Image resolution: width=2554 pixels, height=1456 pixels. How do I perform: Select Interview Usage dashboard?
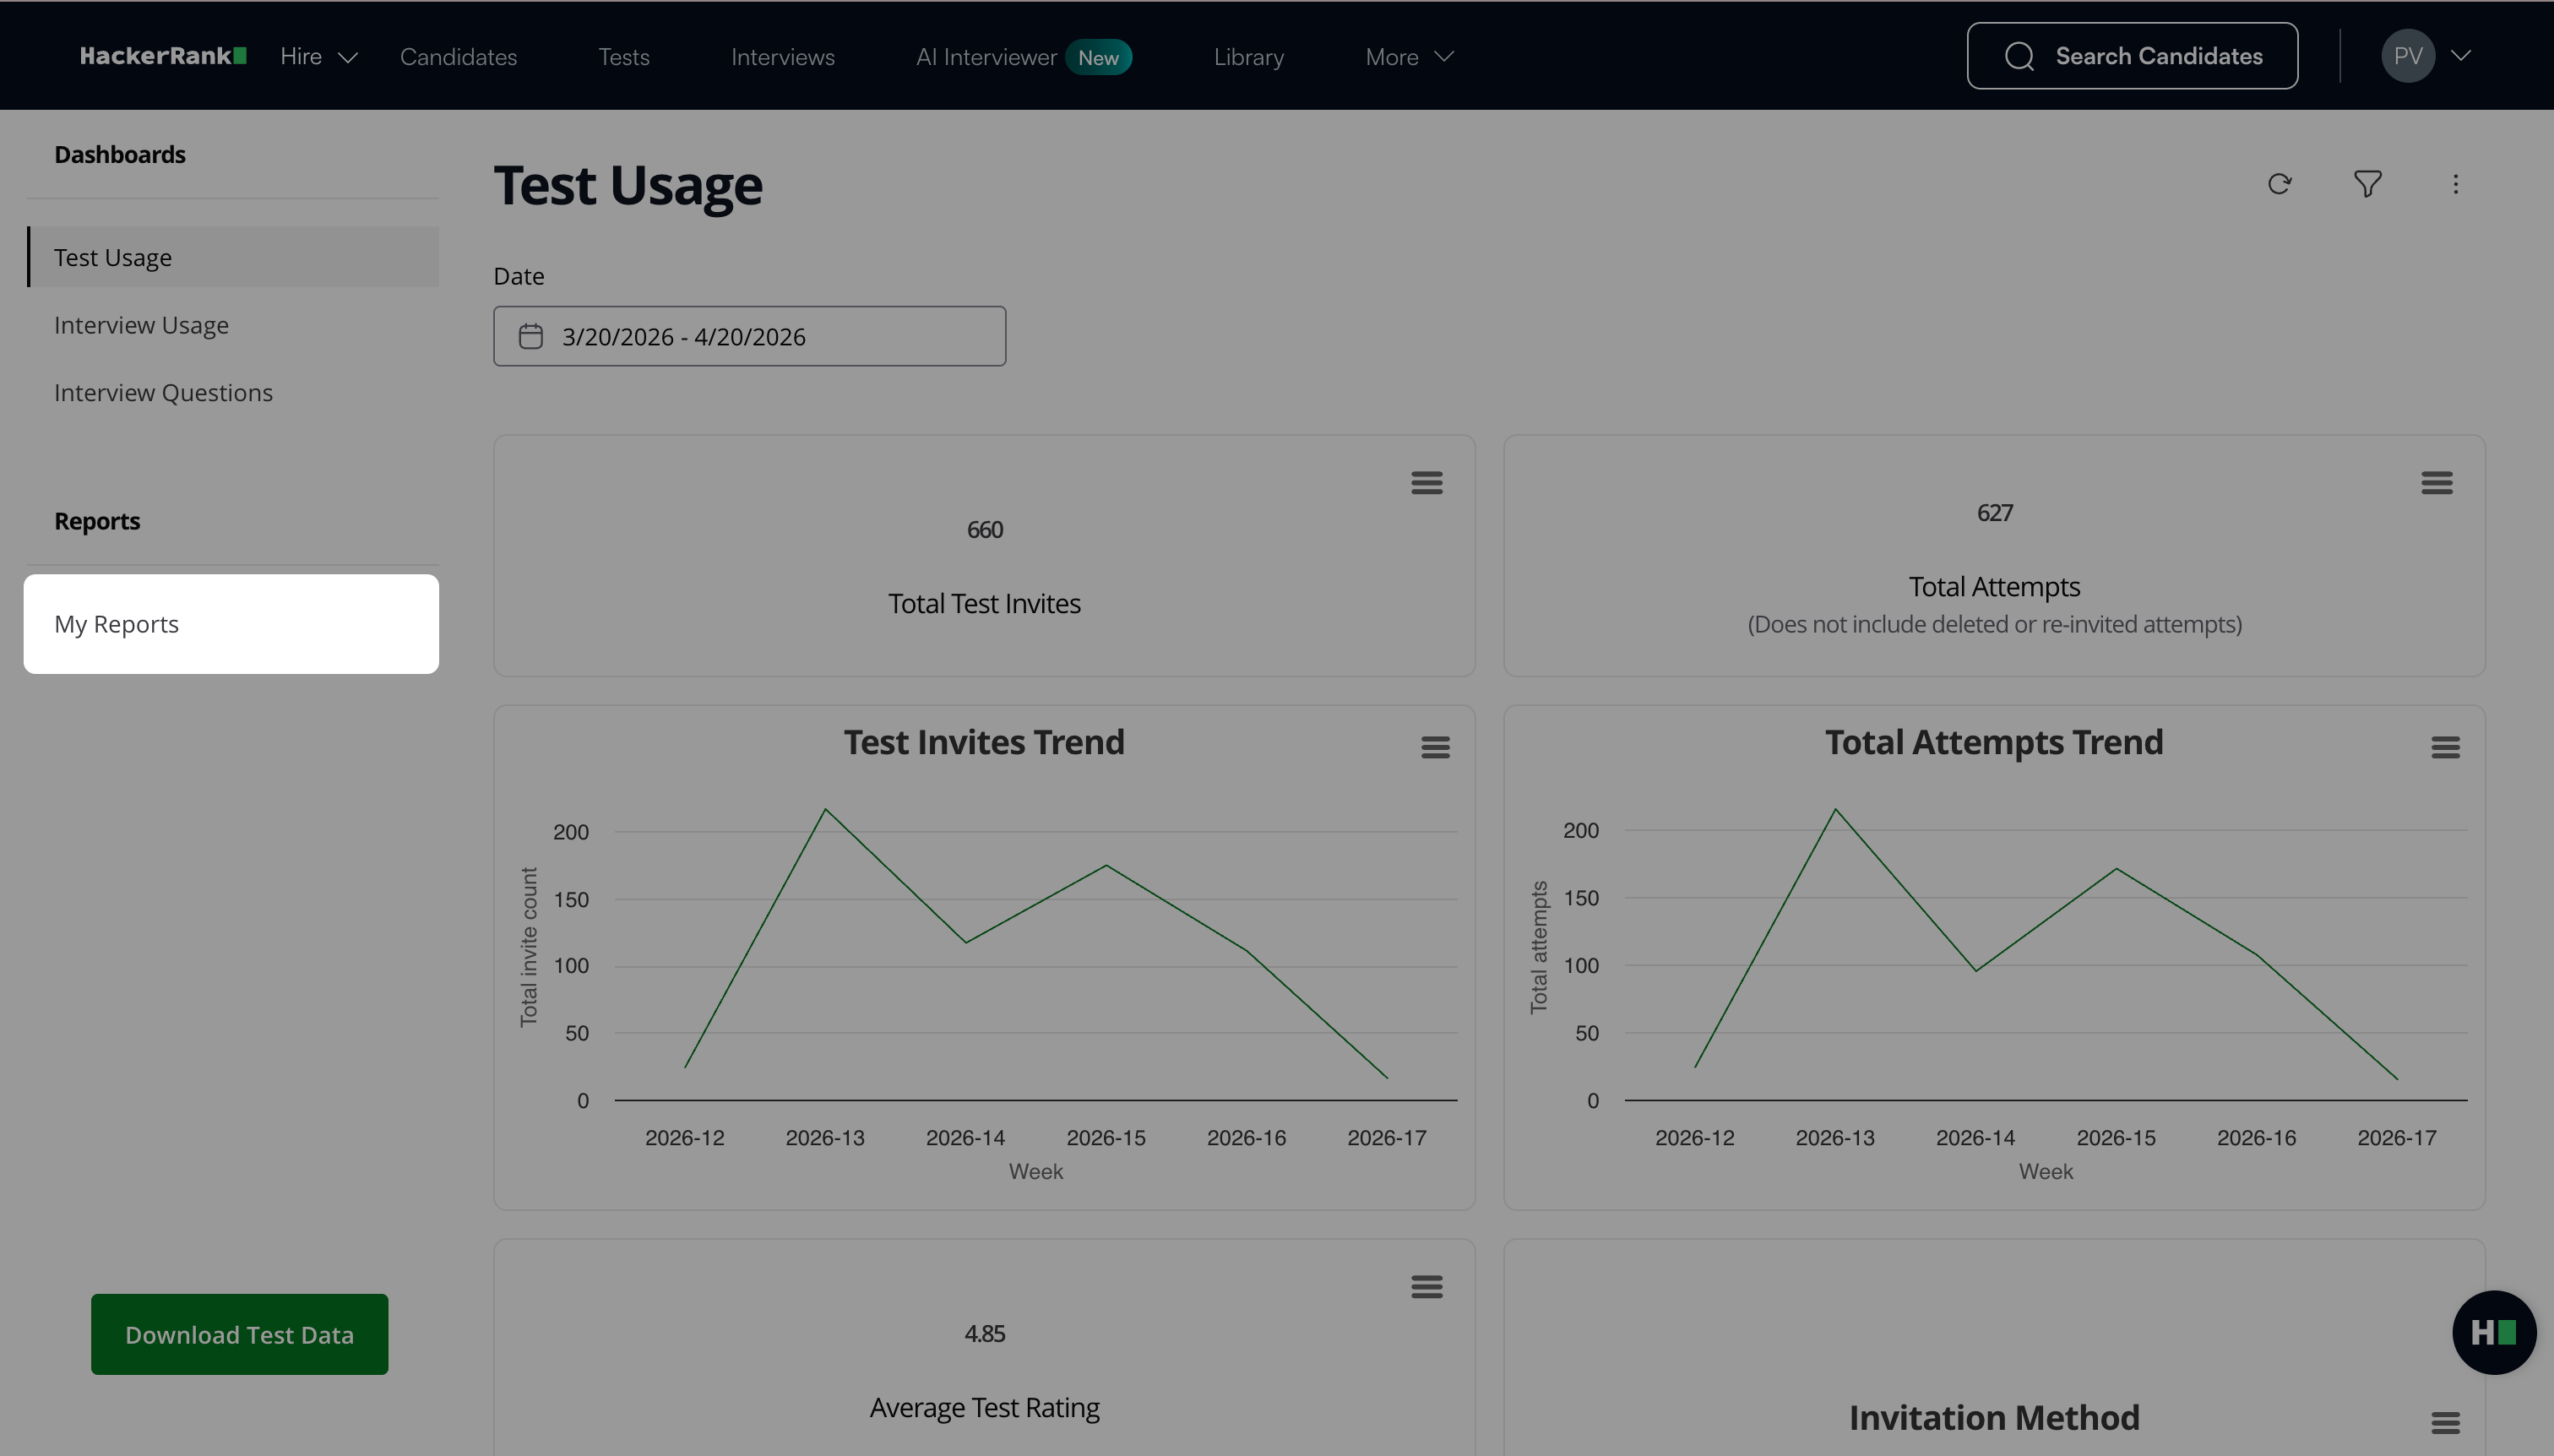point(141,325)
